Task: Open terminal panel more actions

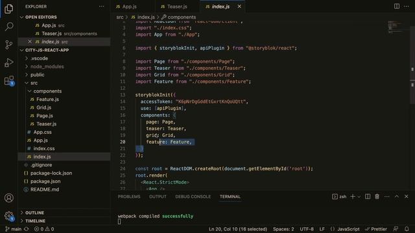Action: point(386,197)
